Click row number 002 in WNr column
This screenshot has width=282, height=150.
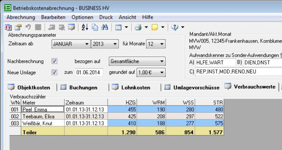click(15, 116)
